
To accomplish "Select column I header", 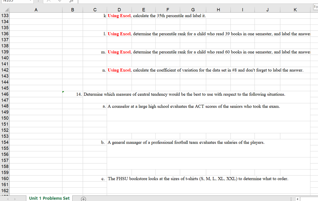I will click(243, 10).
